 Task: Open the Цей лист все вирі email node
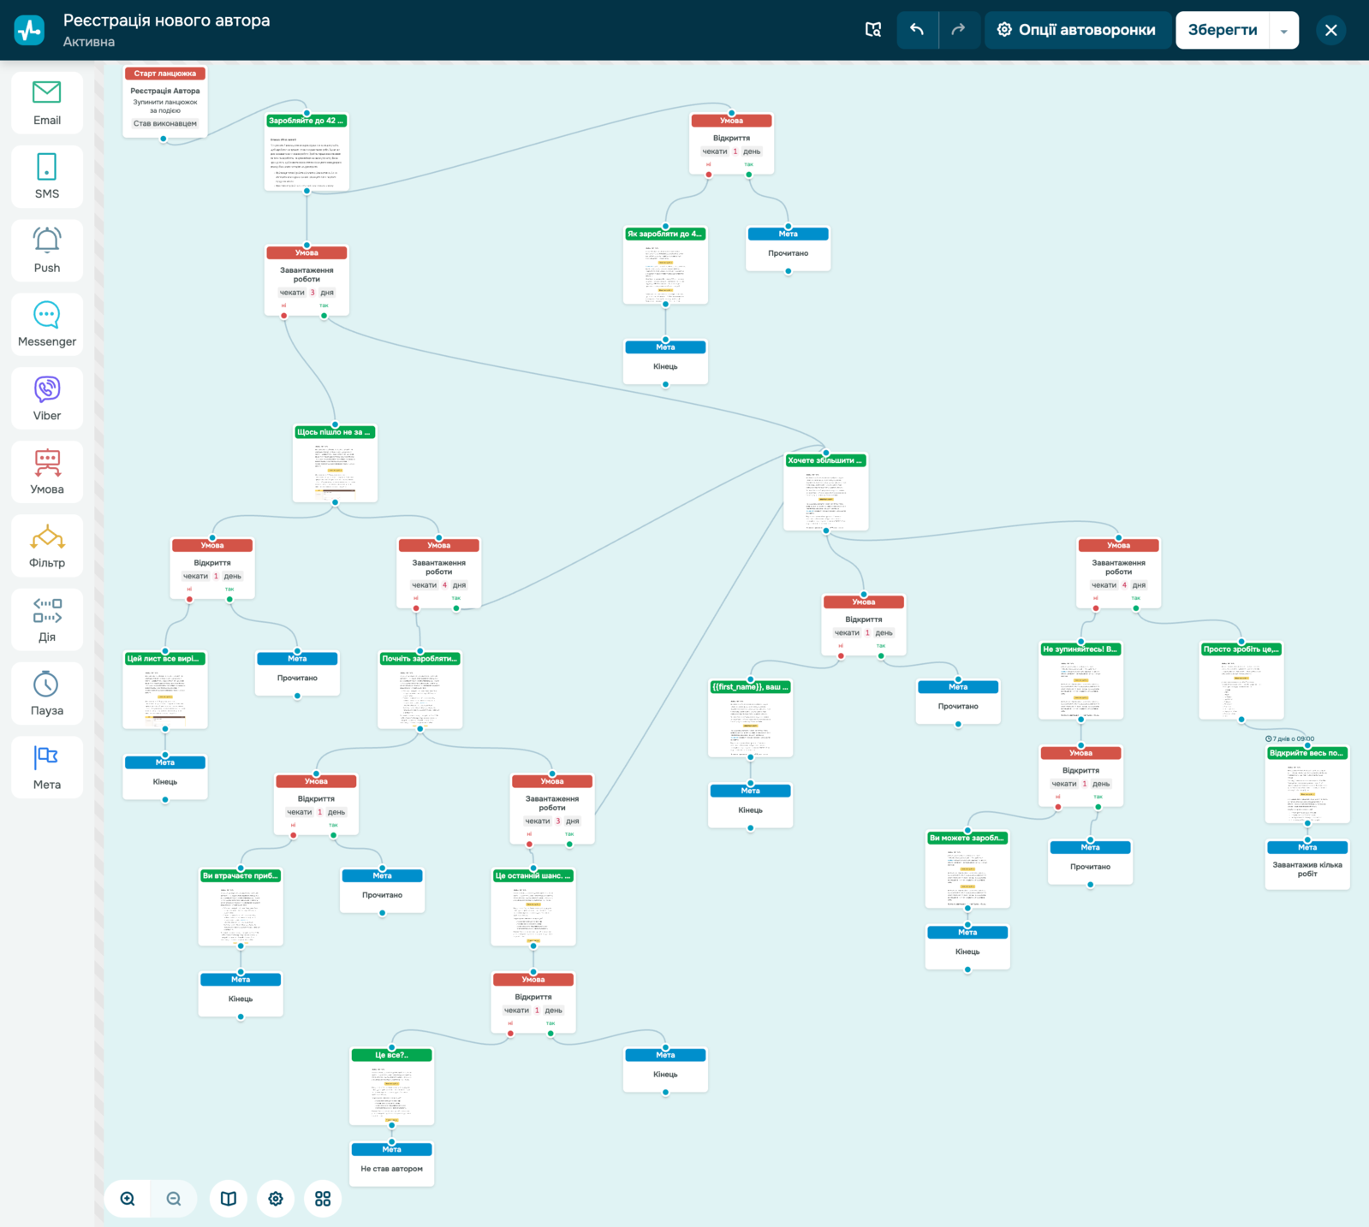[x=165, y=691]
